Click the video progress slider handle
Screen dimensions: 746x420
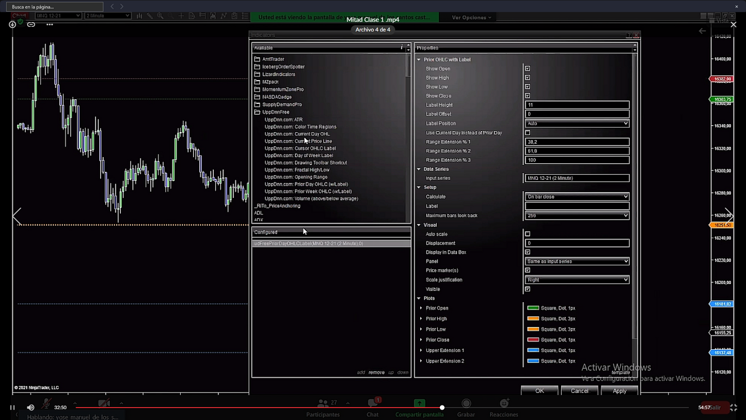[x=442, y=408]
